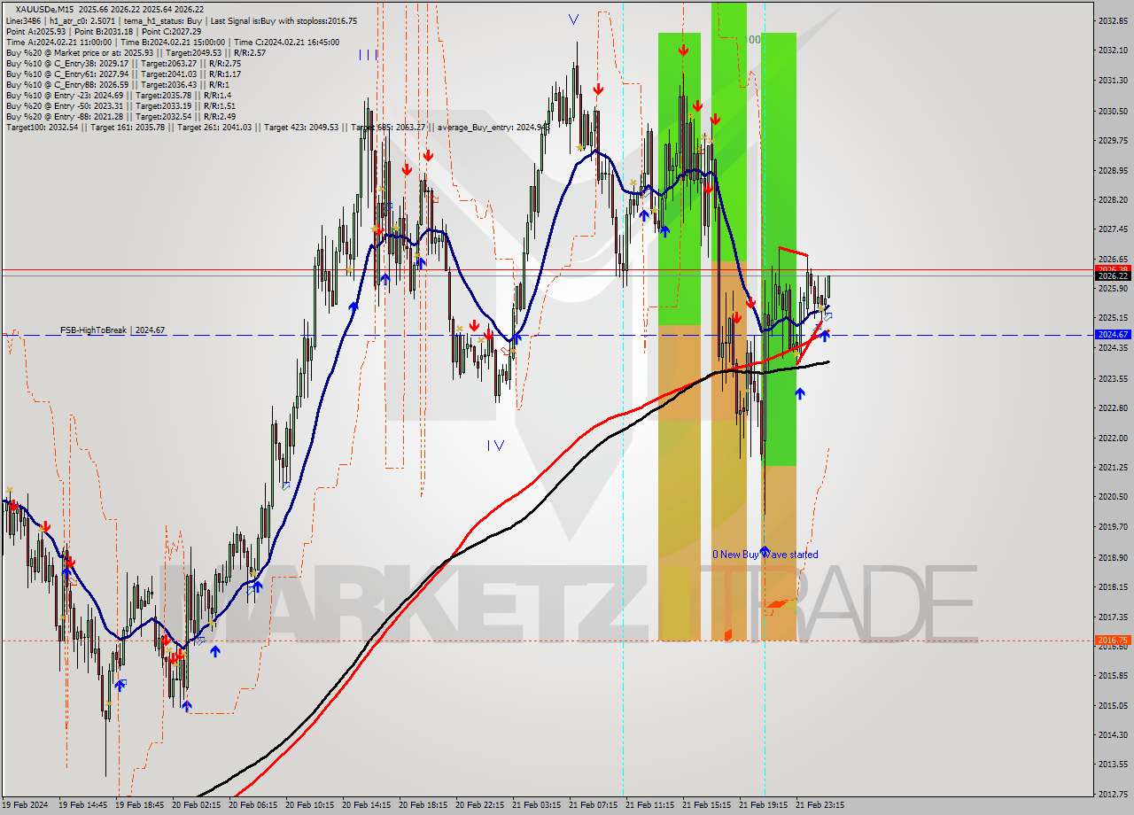Viewport: 1134px width, 815px height.
Task: Click 'Buy %20 @ Entry -88: 2021.28' line
Action: pos(120,116)
